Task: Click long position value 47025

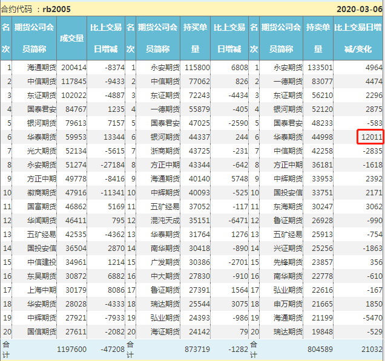Action: click(x=199, y=123)
